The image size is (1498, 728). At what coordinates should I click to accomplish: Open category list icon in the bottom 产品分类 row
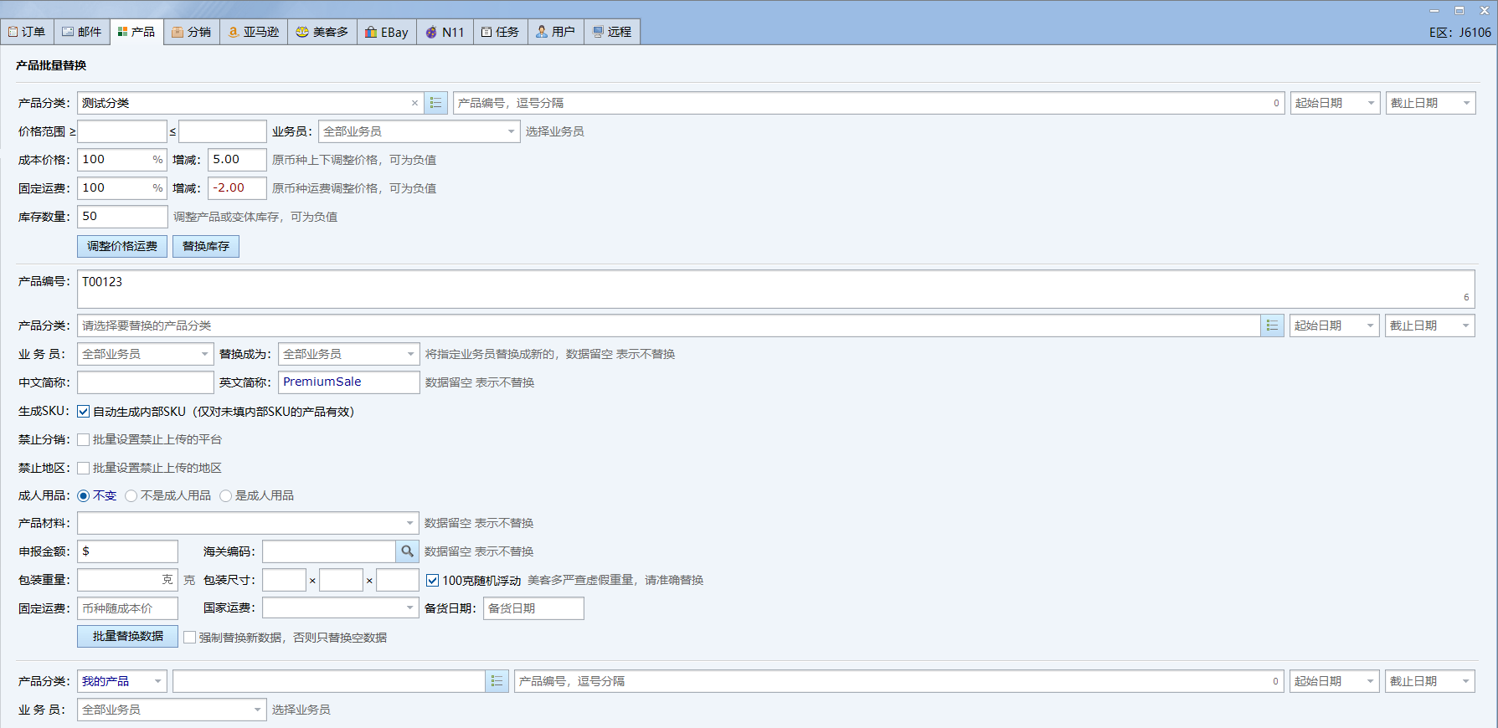497,681
